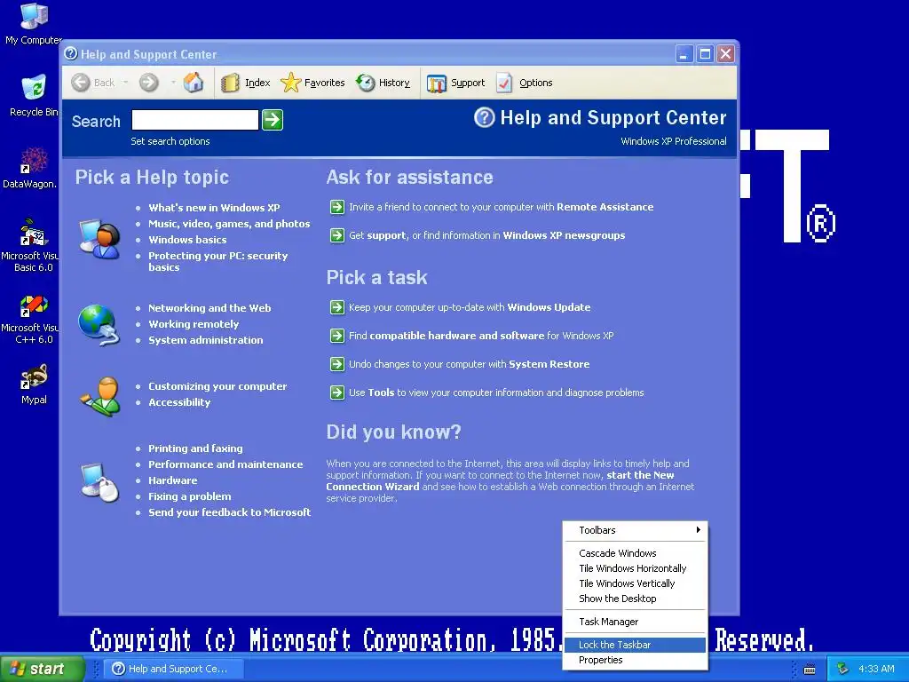The width and height of the screenshot is (909, 682).
Task: Open taskbar Properties menu entry
Action: coord(635,660)
